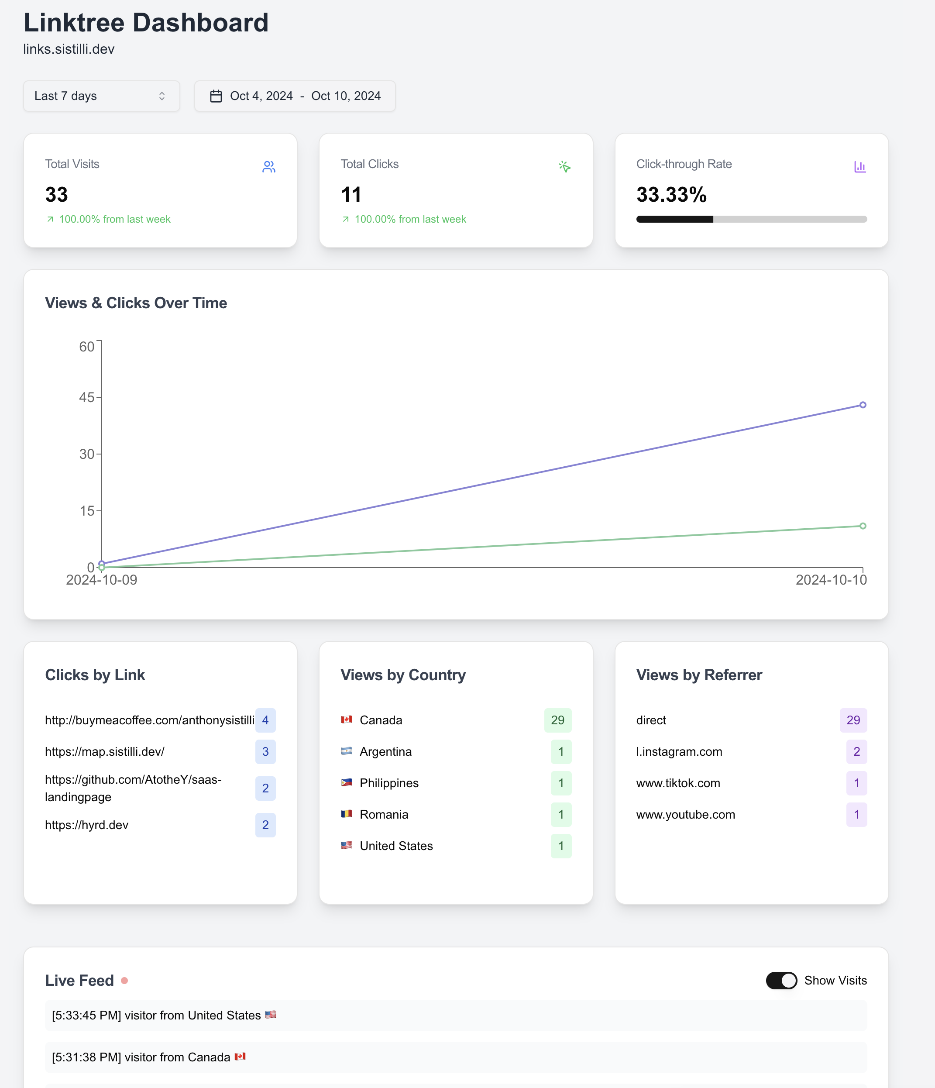Click the users icon in Total Visits
This screenshot has width=935, height=1088.
pos(269,167)
